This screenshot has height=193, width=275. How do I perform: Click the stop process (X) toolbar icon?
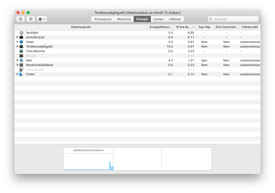click(x=21, y=19)
